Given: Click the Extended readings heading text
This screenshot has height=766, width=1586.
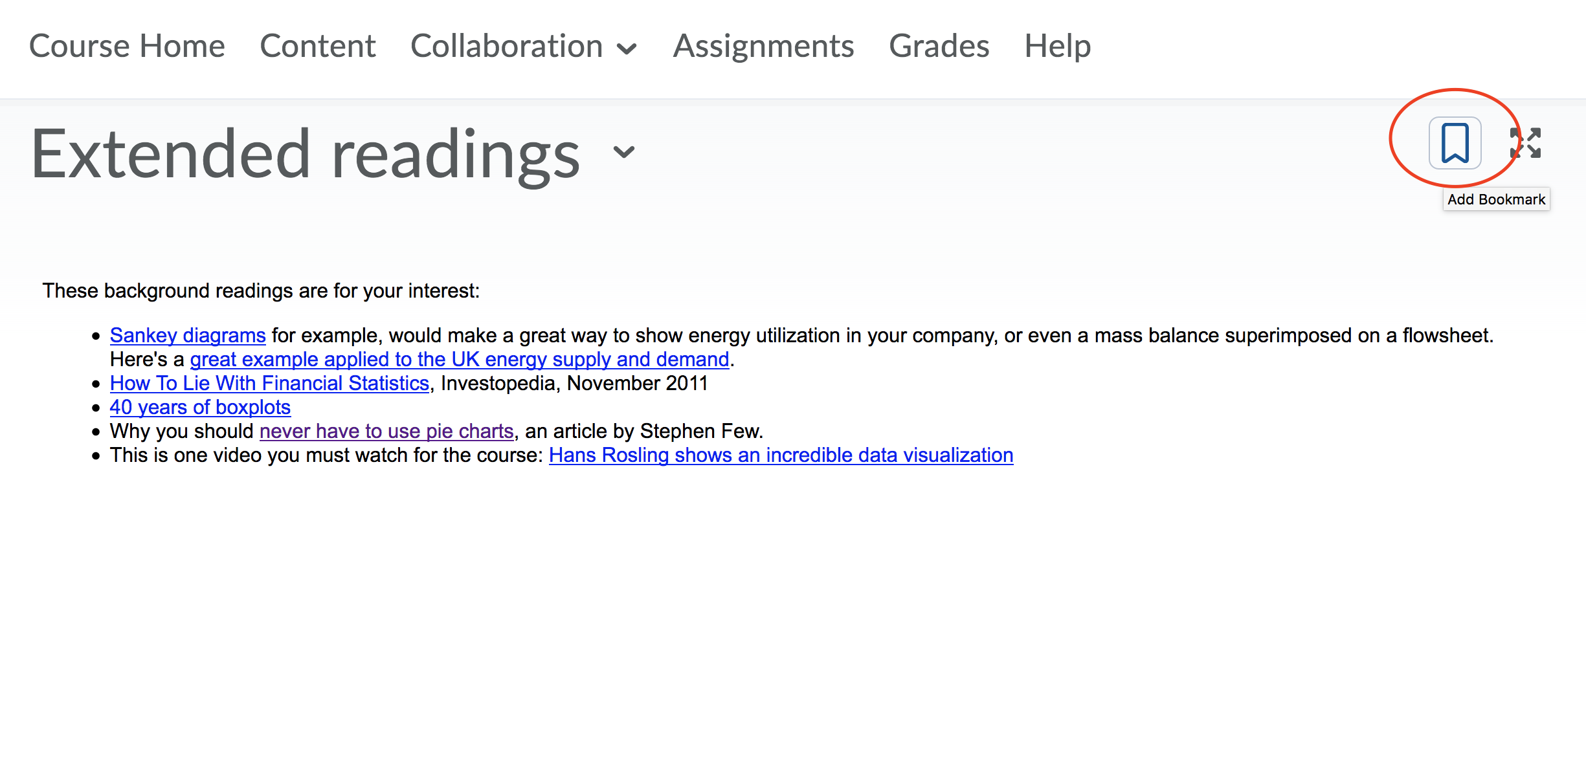Looking at the screenshot, I should (306, 154).
